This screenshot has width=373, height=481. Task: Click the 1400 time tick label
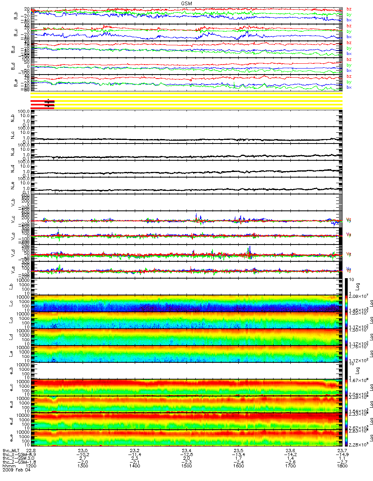135,466
